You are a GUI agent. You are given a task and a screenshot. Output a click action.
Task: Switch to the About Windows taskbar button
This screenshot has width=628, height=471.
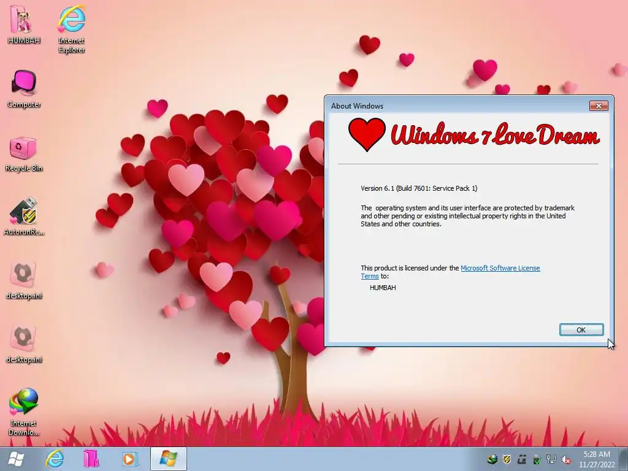(168, 459)
